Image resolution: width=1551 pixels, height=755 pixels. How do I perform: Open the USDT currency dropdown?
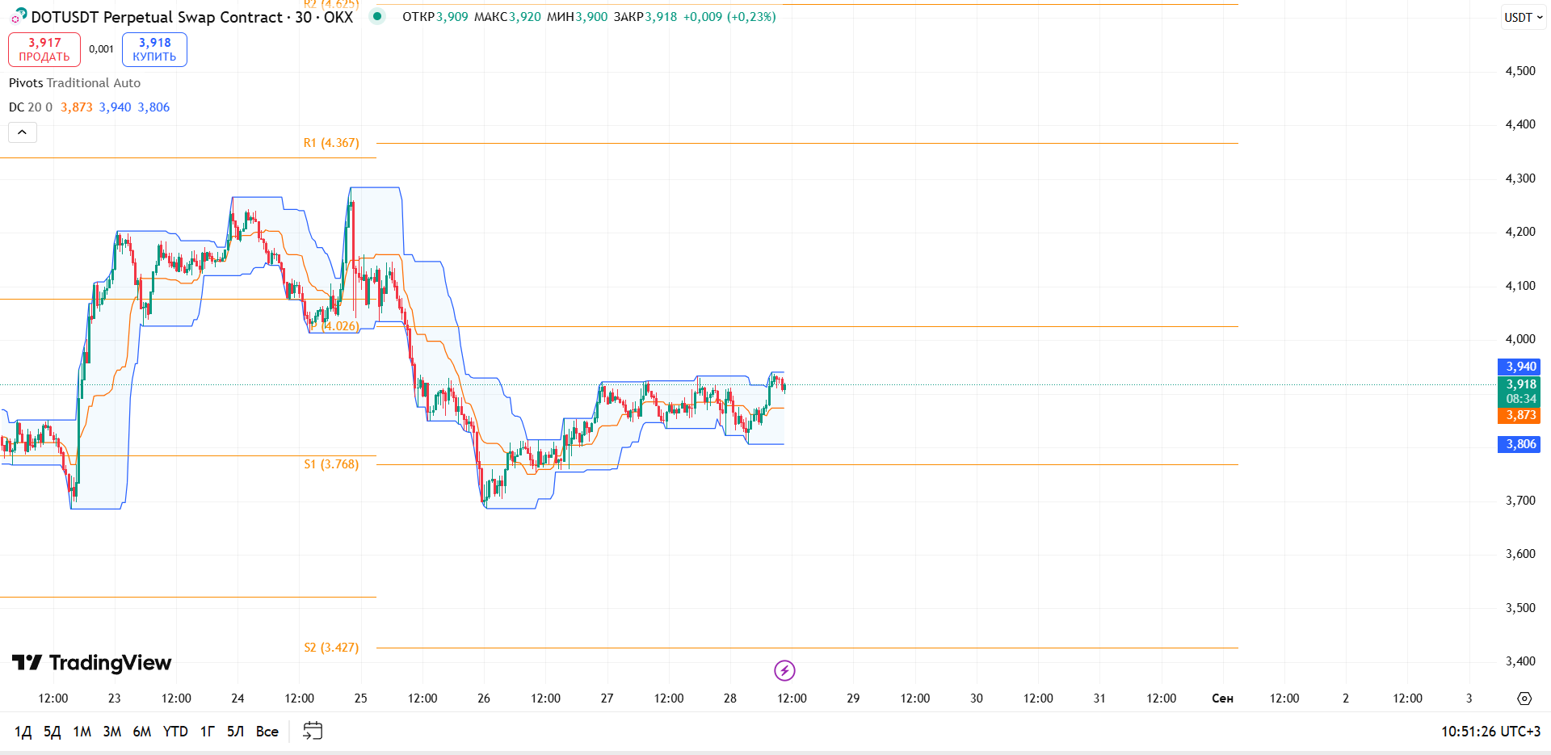1524,17
